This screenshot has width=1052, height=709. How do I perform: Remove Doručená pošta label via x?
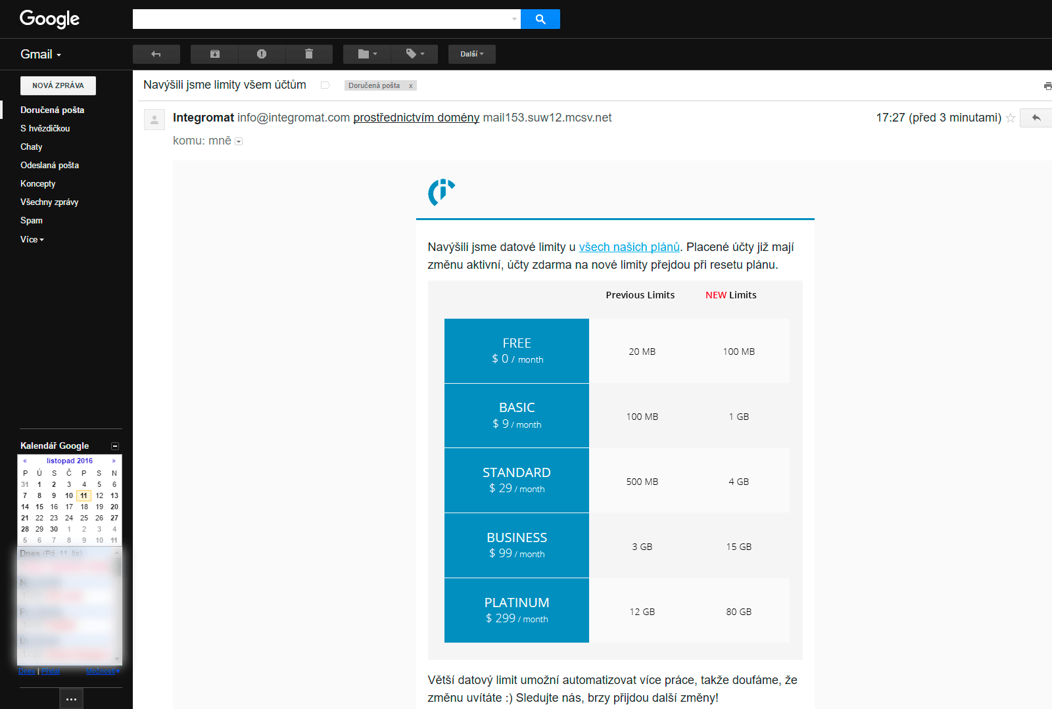410,85
